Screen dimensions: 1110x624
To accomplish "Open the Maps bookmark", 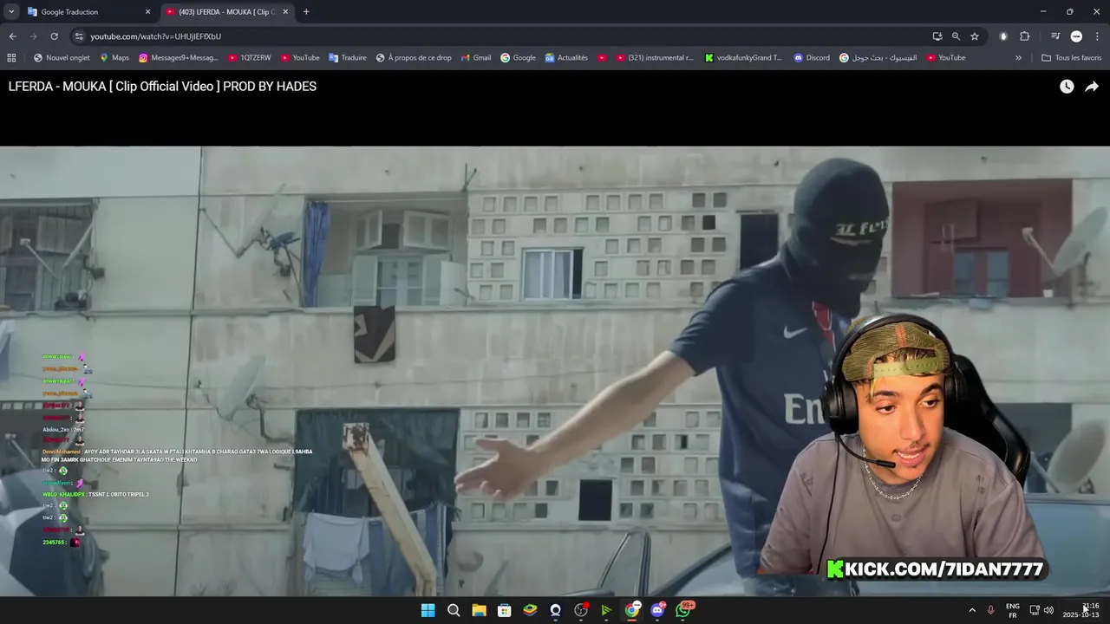I will tap(114, 58).
